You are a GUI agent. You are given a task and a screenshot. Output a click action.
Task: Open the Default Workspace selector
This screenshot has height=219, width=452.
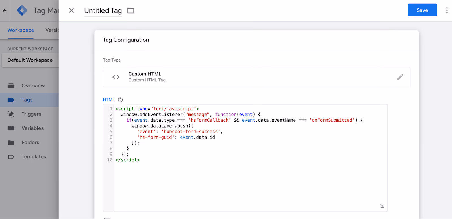point(30,60)
